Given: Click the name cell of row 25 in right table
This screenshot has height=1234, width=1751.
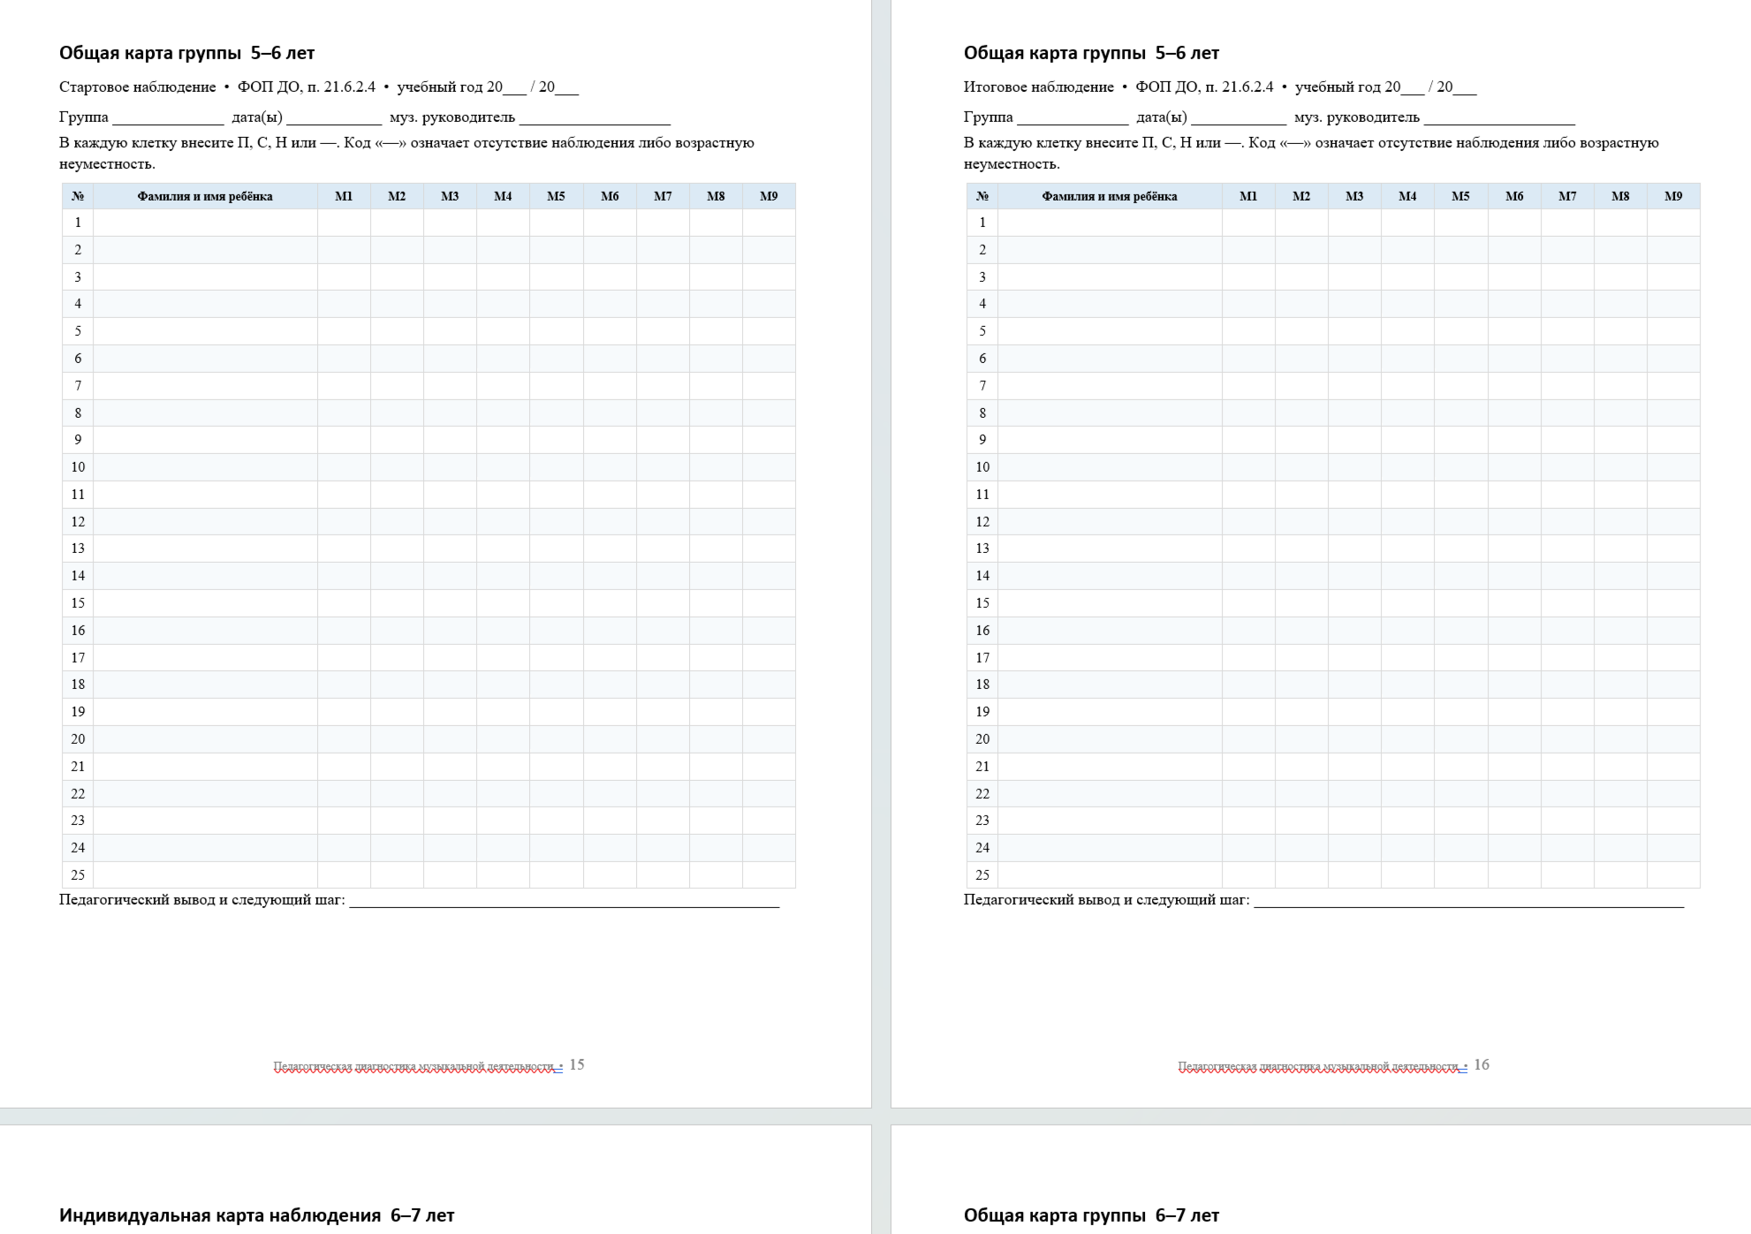Looking at the screenshot, I should (1110, 875).
